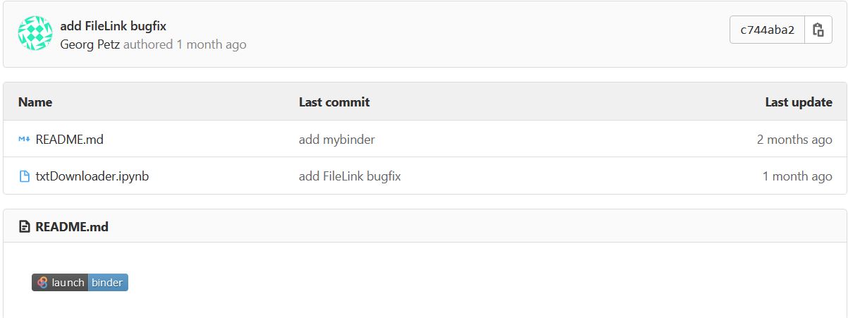Viewport: 848px width, 318px height.
Task: Click '1 month ago' timestamp in txtDownloader row
Action: coord(797,176)
